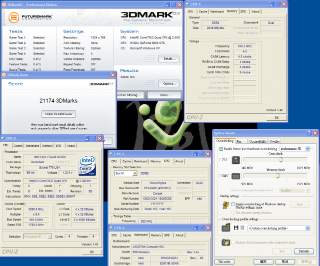The image size is (320, 266).
Task: Click the restore clock frequencies brush icon
Action: (225, 243)
